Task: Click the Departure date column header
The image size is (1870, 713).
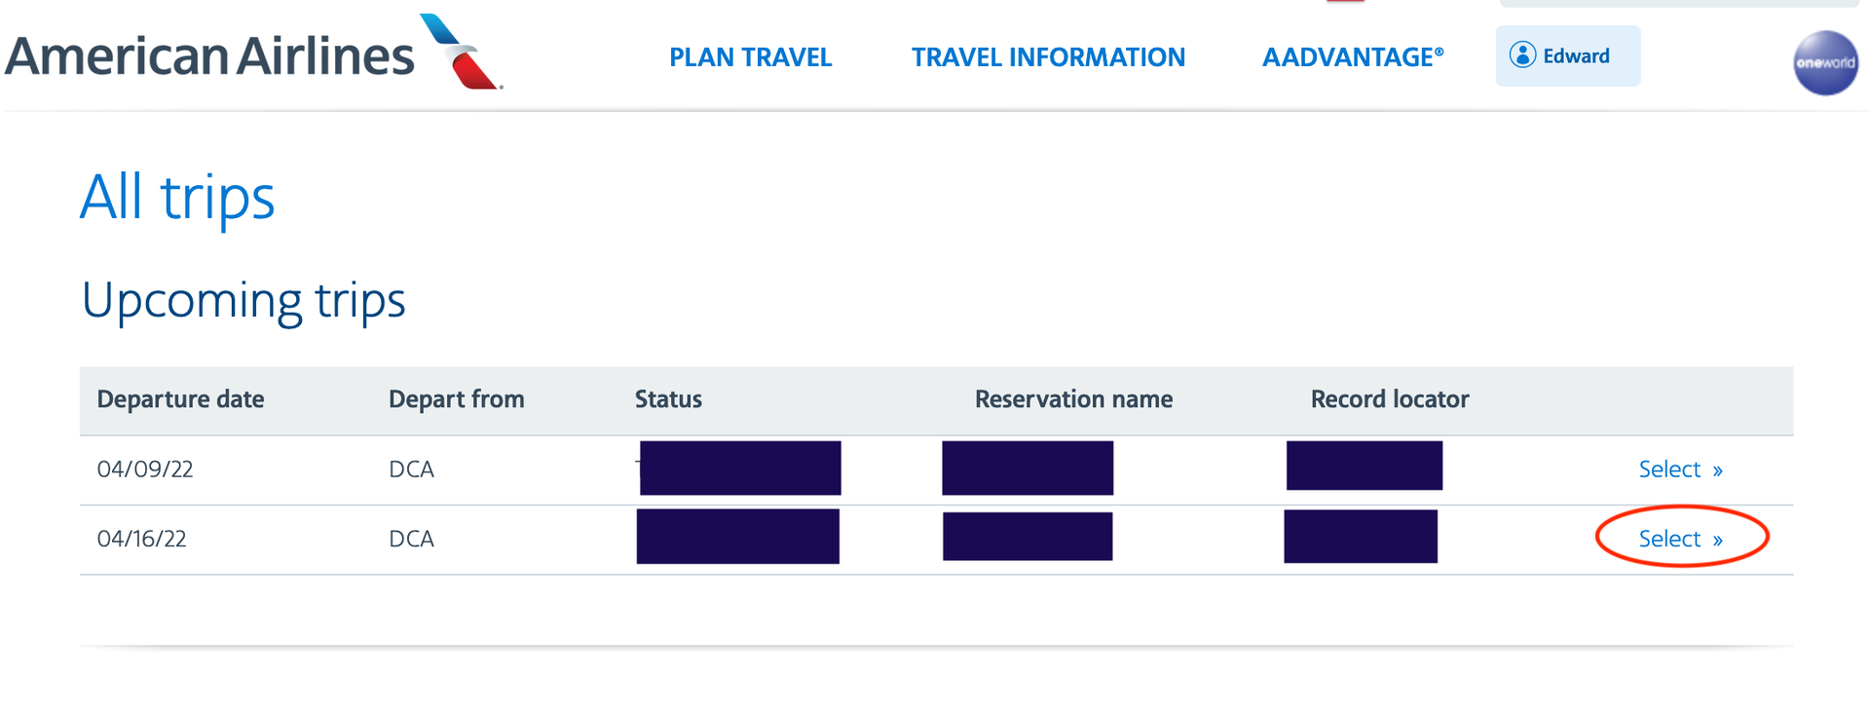Action: pyautogui.click(x=180, y=399)
